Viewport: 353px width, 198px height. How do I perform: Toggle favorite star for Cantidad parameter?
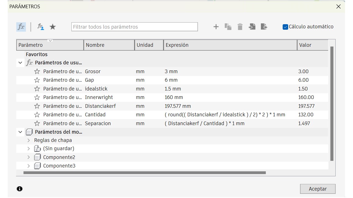pos(37,115)
